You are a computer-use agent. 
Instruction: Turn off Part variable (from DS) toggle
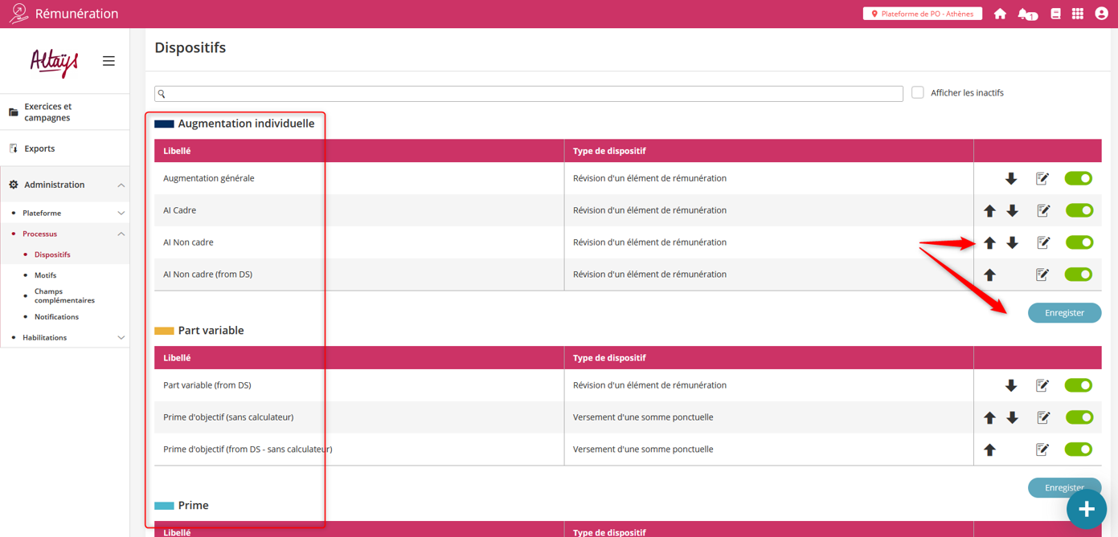click(1078, 385)
